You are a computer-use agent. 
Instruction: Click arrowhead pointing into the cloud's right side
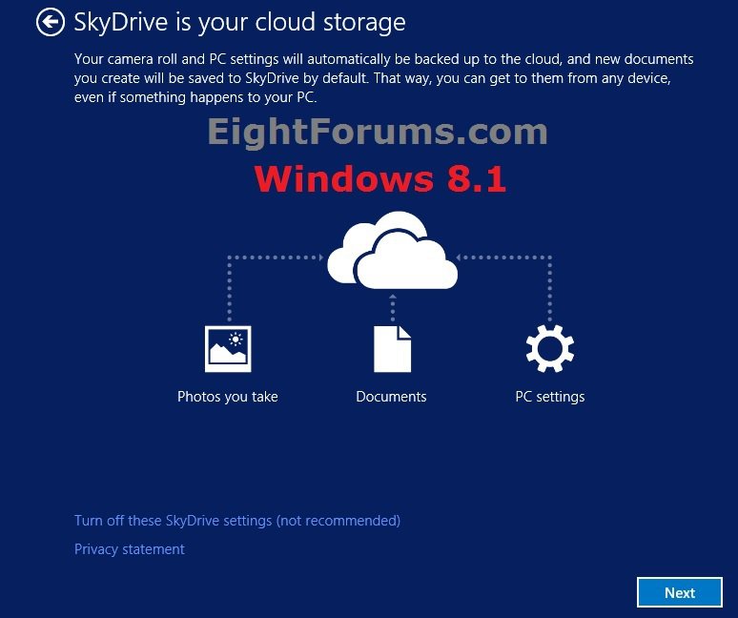463,257
